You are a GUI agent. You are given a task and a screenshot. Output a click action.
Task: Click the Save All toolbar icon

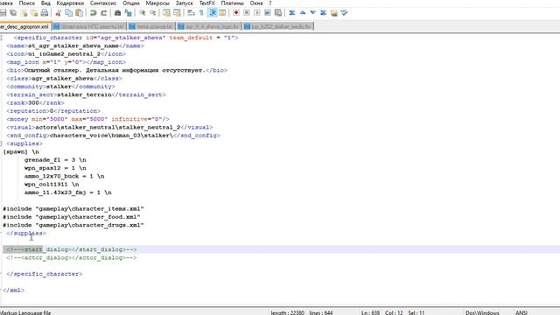click(x=13, y=13)
